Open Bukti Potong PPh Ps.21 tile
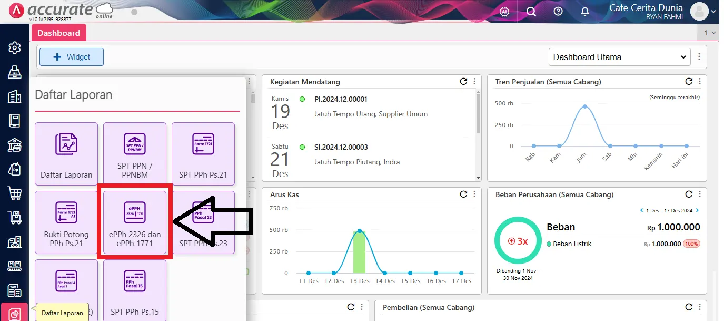The height and width of the screenshot is (321, 724). (66, 222)
